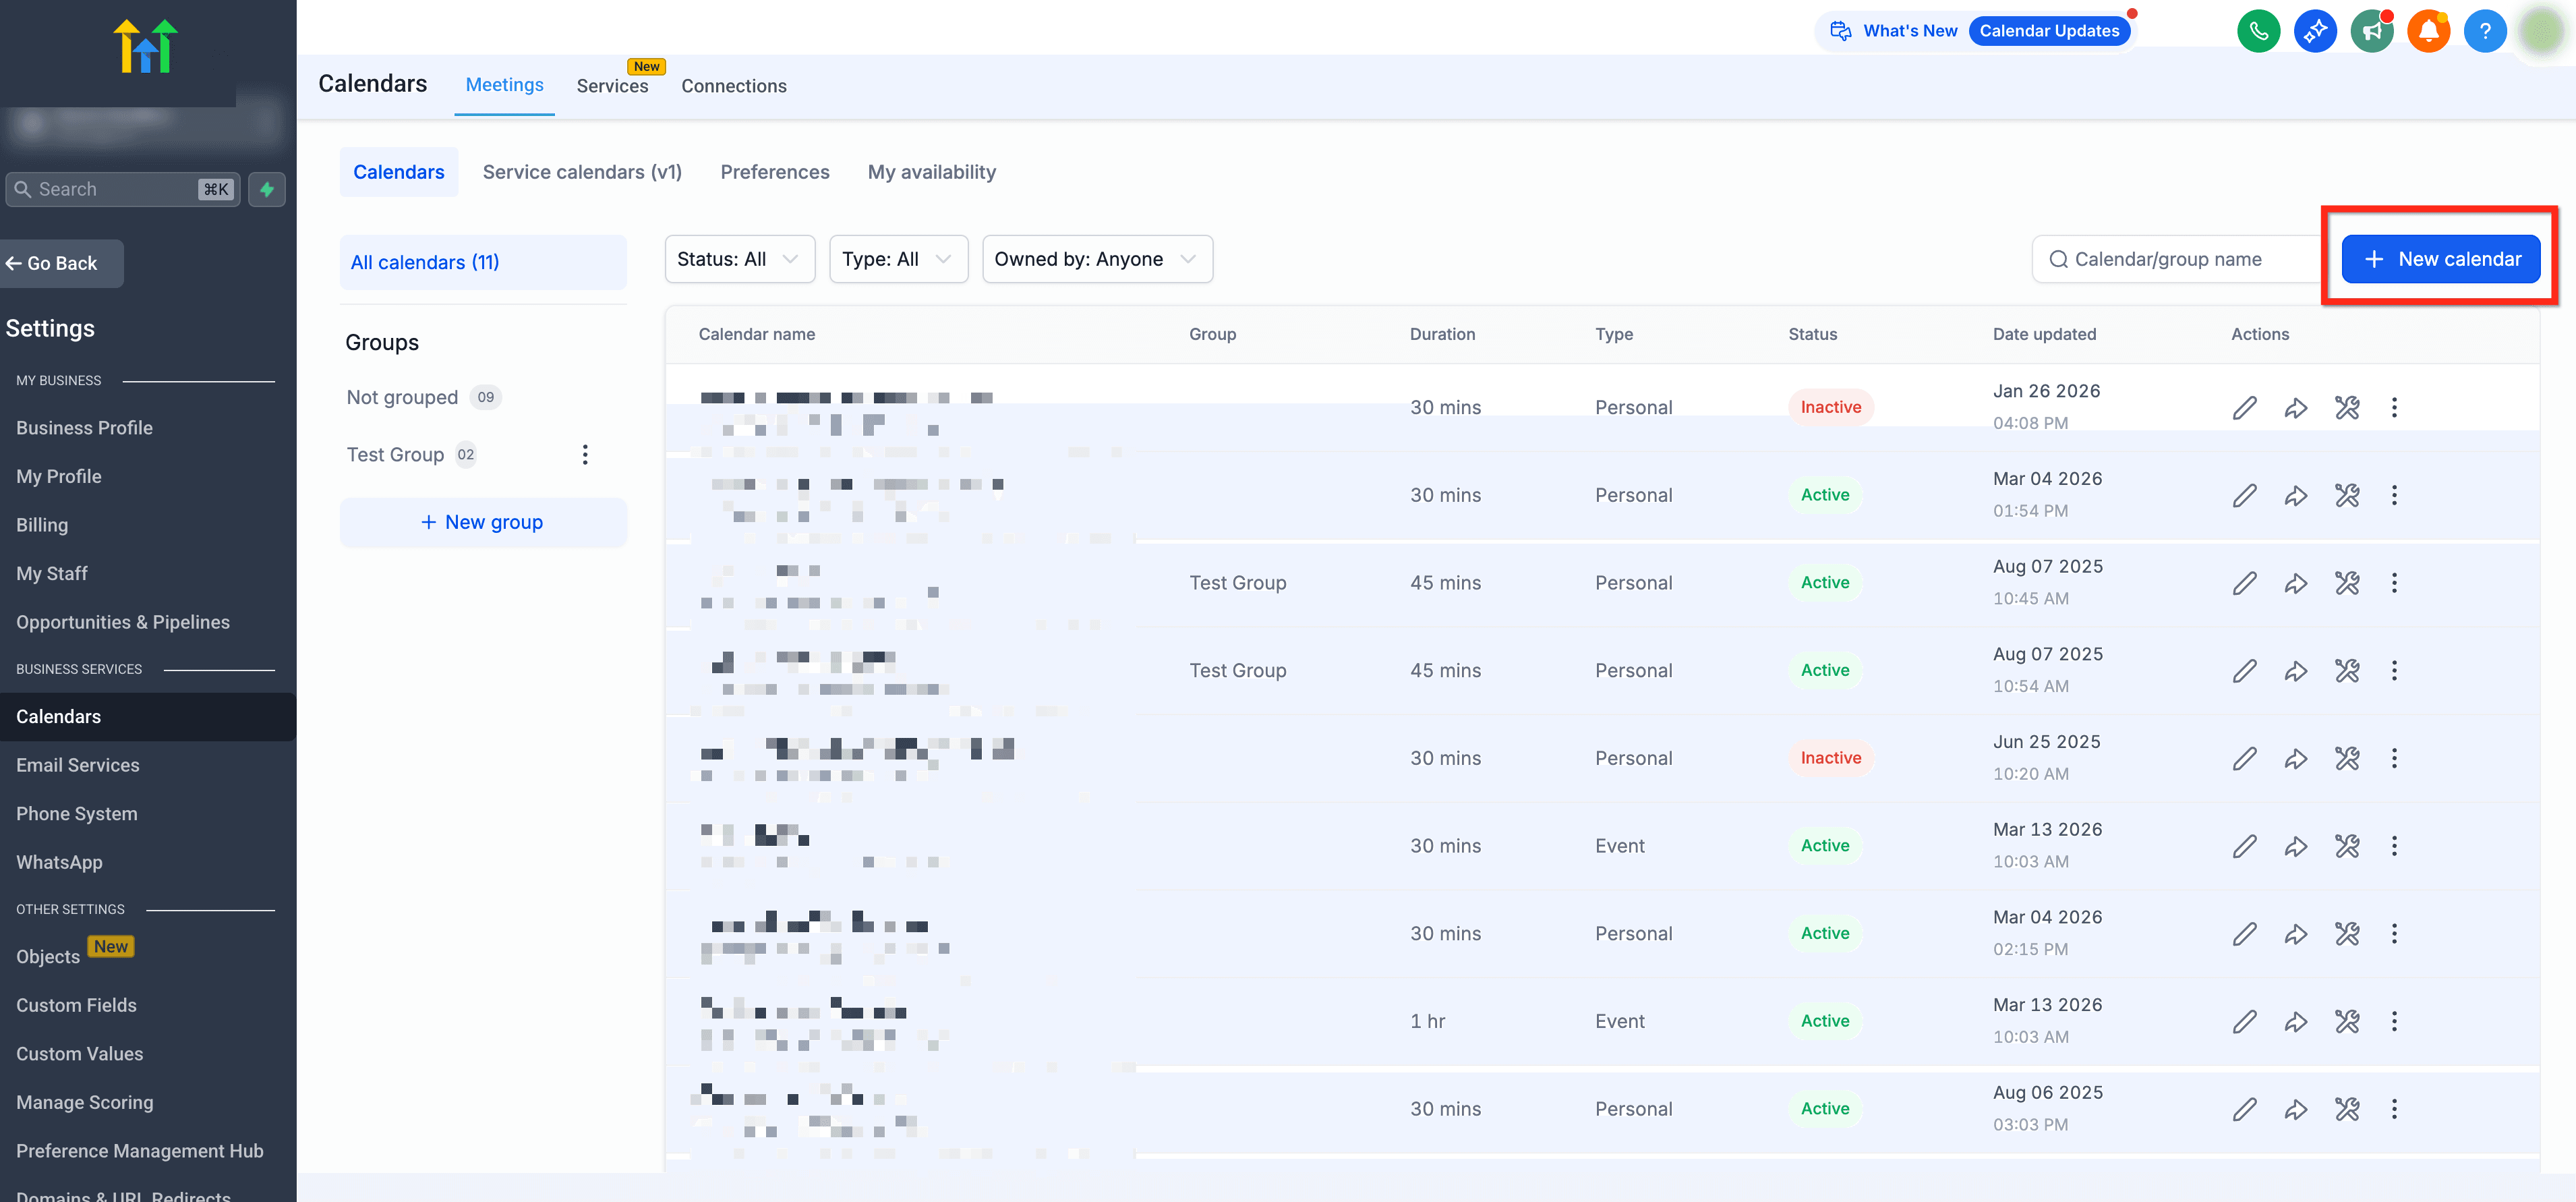The height and width of the screenshot is (1202, 2576).
Task: Open more options for Aug 06 2025 calendar
Action: tap(2394, 1109)
